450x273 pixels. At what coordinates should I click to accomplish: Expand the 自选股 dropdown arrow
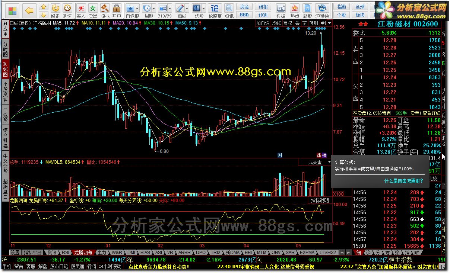(x=137, y=8)
